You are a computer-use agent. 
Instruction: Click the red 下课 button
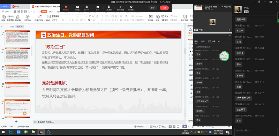pyautogui.click(x=164, y=8)
